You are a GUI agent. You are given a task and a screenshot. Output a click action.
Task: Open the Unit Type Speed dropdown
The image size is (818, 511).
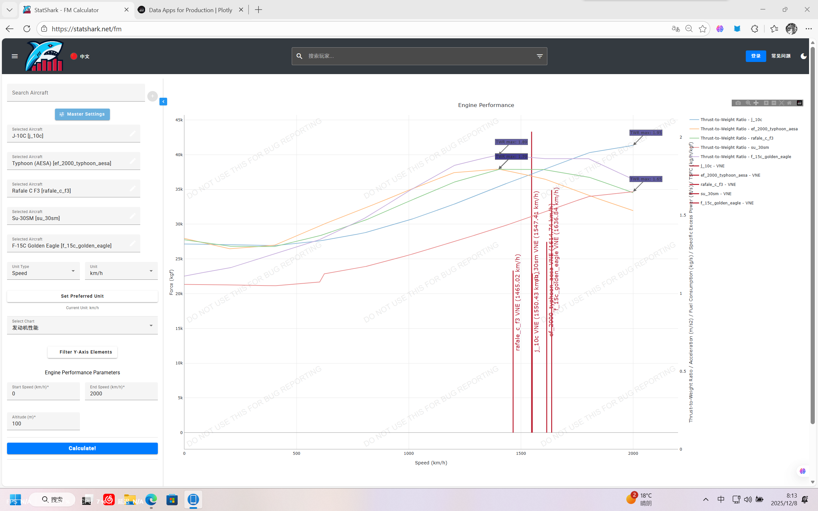(x=43, y=271)
